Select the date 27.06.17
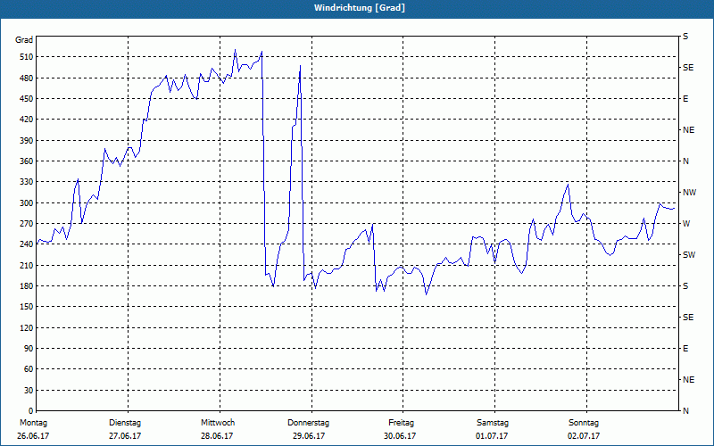This screenshot has width=714, height=446. (x=125, y=436)
